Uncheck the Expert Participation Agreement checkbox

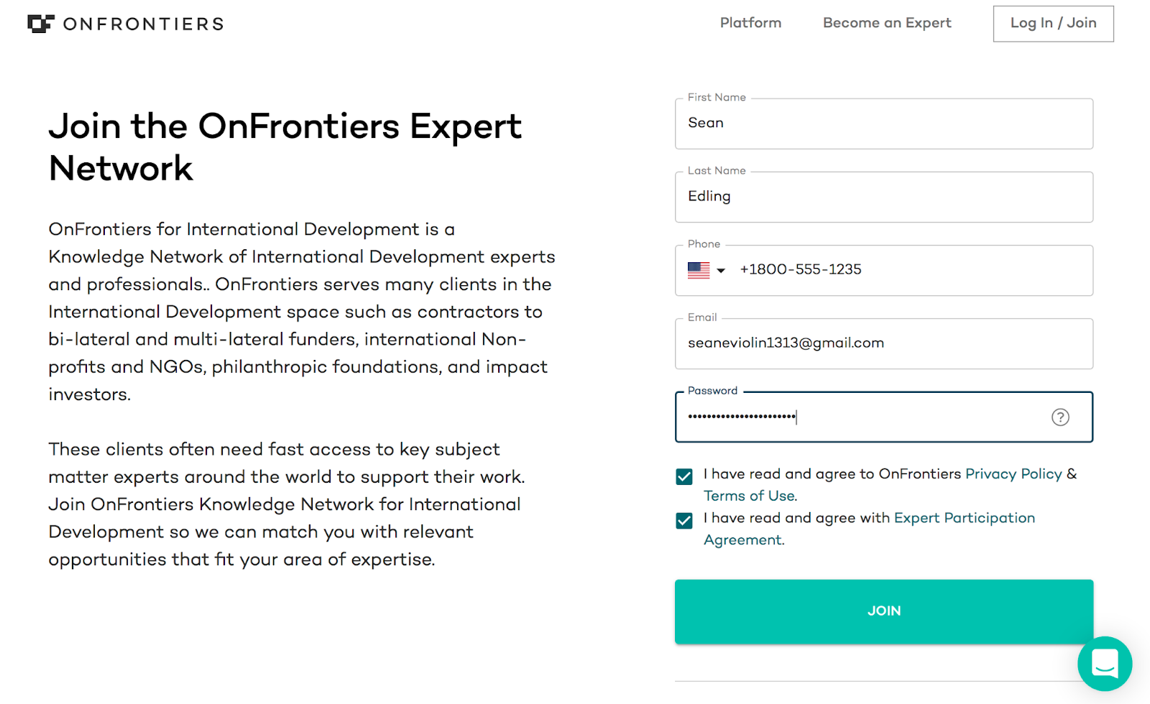[684, 521]
